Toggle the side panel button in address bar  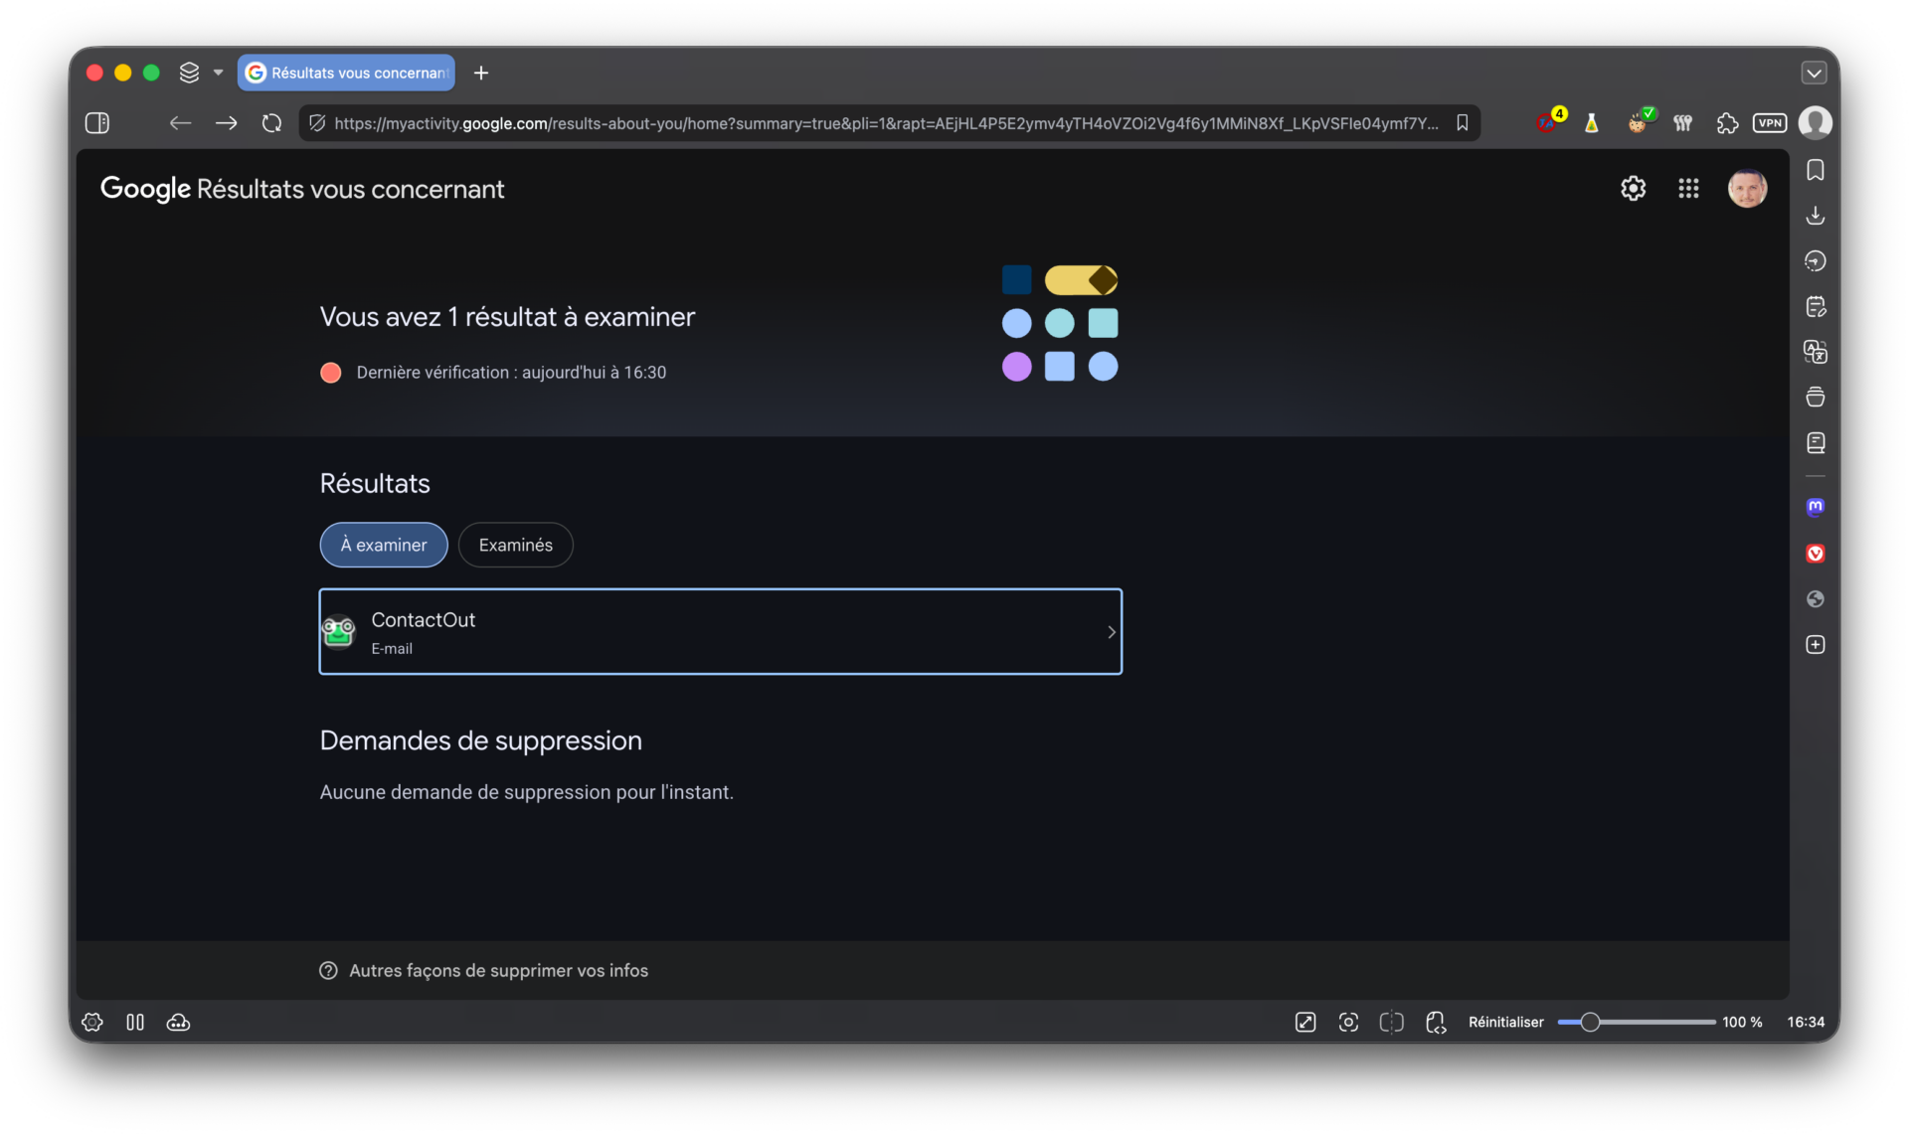[x=97, y=123]
